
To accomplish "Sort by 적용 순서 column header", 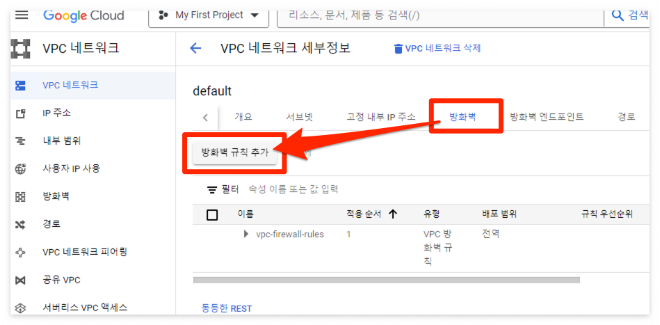I will click(364, 214).
